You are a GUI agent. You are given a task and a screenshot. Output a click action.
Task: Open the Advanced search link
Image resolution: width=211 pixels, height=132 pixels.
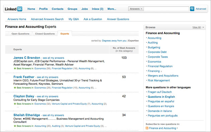(201, 9)
